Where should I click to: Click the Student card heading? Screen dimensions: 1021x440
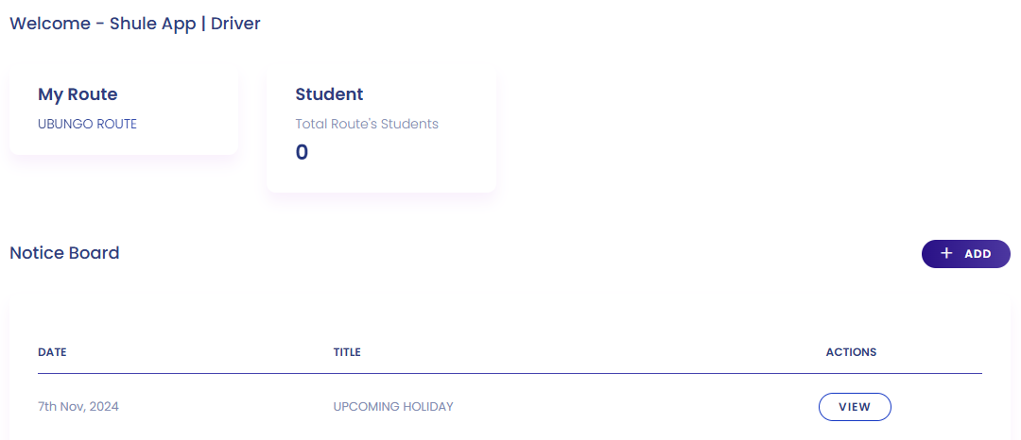pyautogui.click(x=329, y=94)
